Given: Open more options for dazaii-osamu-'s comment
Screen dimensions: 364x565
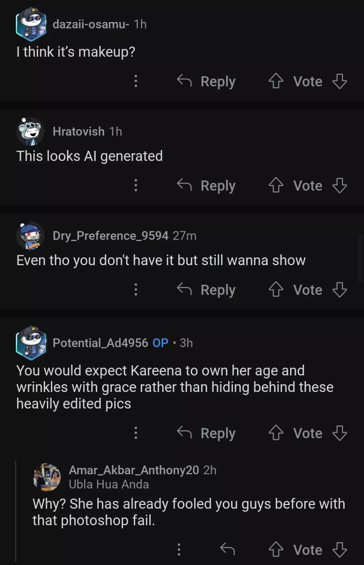Looking at the screenshot, I should [136, 81].
